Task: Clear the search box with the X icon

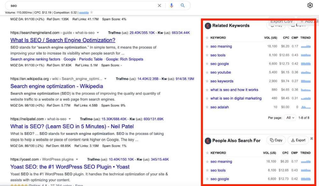Action: click(159, 5)
